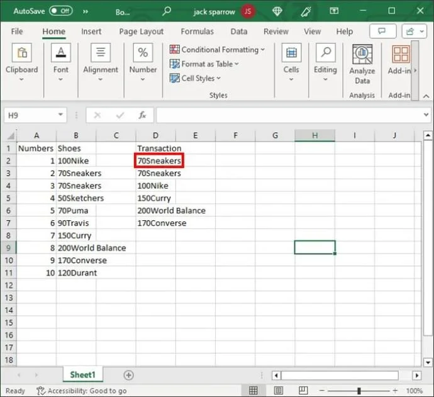This screenshot has width=434, height=397.
Task: Collapse the ribbon with the up chevron
Action: pyautogui.click(x=426, y=96)
